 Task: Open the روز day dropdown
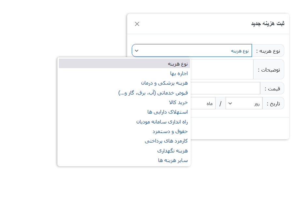pyautogui.click(x=245, y=103)
